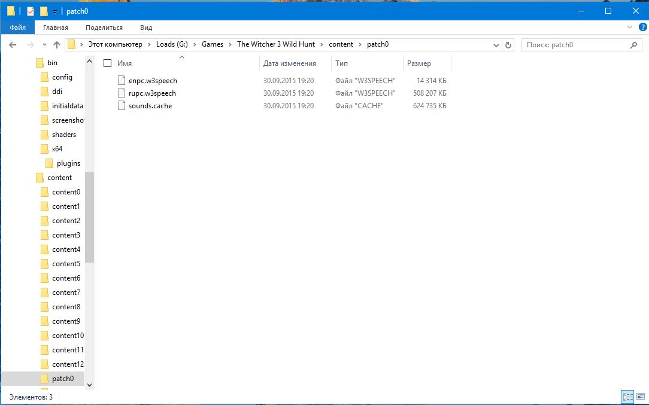The image size is (649, 405).
Task: Sort by the Размер column header
Action: 419,63
